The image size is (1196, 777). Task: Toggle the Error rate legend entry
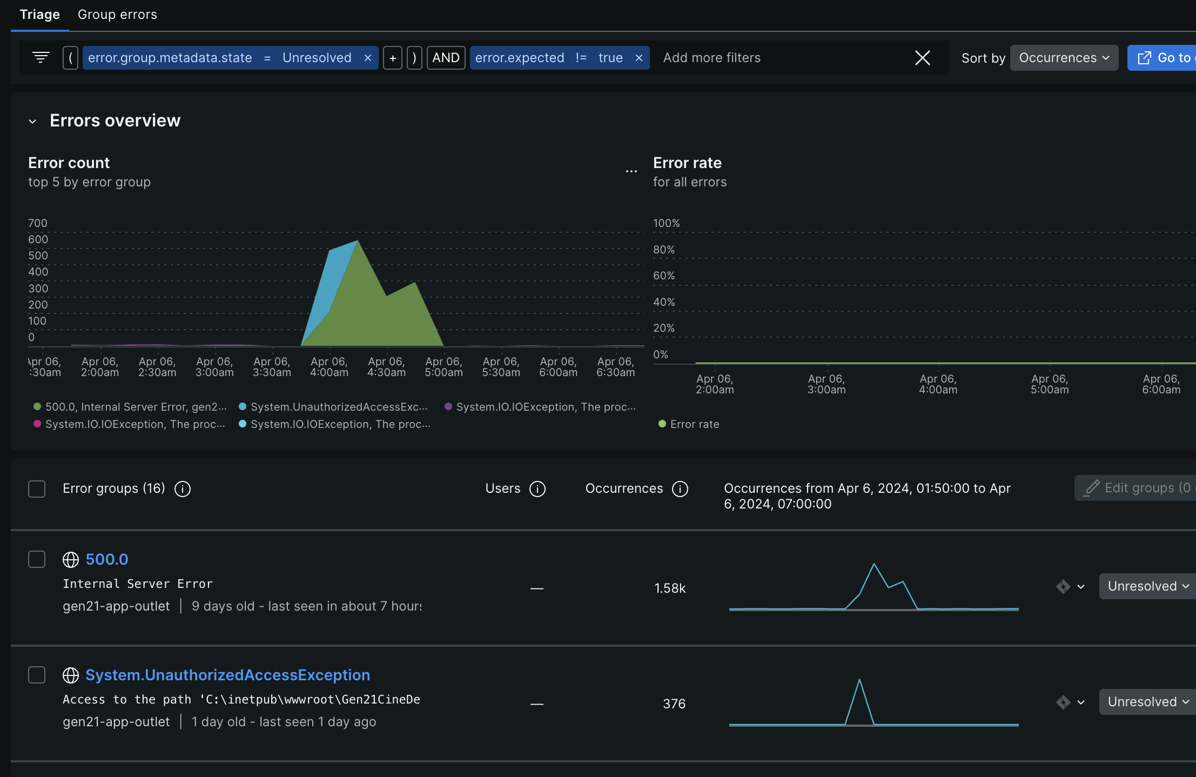[x=689, y=424]
